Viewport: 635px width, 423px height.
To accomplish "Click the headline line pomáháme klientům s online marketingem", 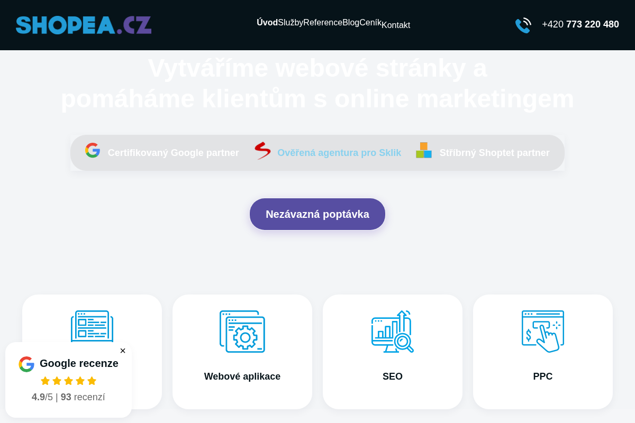I will click(317, 98).
